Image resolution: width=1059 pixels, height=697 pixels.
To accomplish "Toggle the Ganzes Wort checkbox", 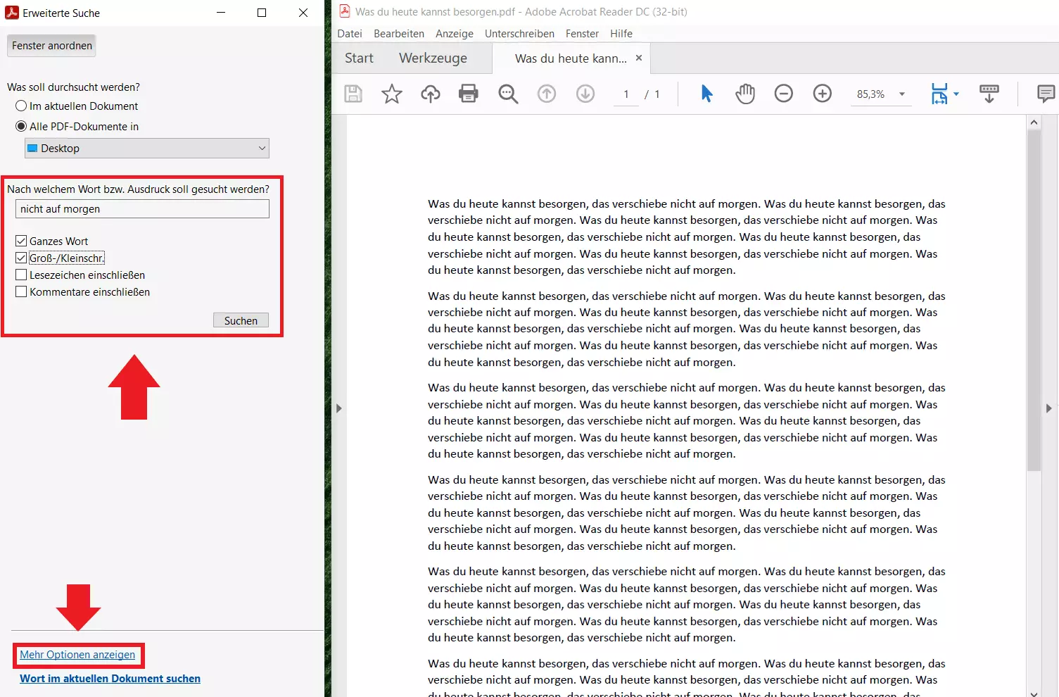I will (x=21, y=241).
